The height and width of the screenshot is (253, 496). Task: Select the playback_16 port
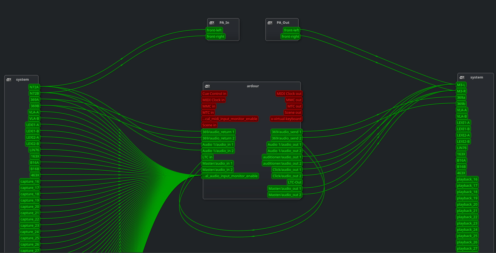(467, 179)
